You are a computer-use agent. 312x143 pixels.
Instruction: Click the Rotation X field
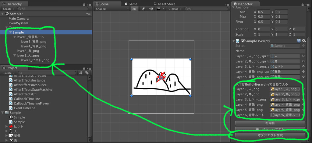[264, 29]
